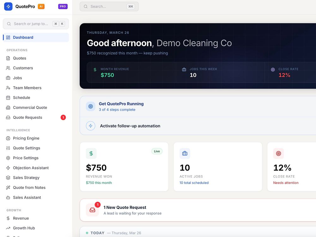The height and width of the screenshot is (237, 316).
Task: Open Sales Strategy
Action: 36,178
